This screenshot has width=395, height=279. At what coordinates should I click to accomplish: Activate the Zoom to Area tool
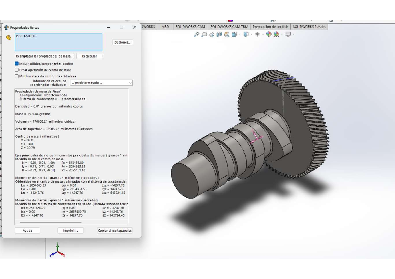204,34
